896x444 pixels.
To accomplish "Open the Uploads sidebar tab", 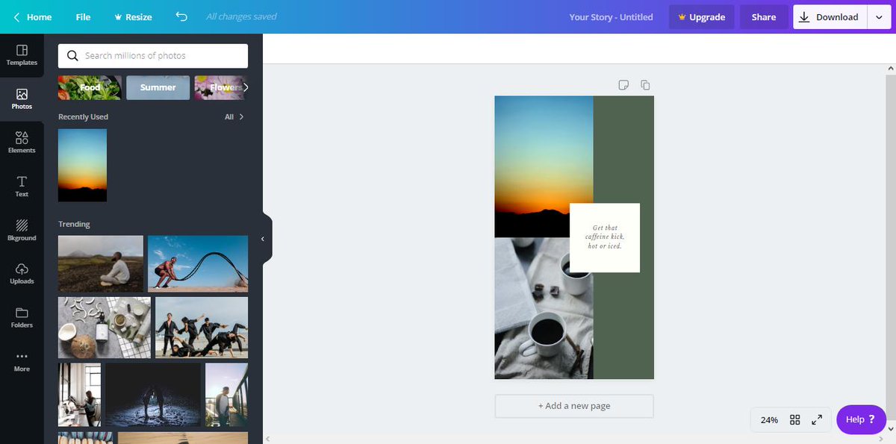I will 22,274.
